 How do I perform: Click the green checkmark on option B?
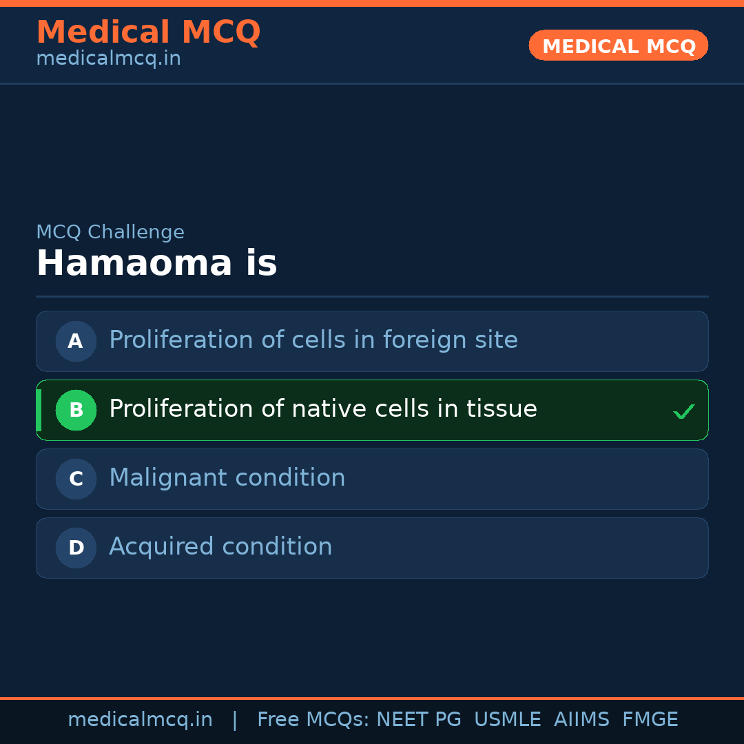[x=683, y=411]
